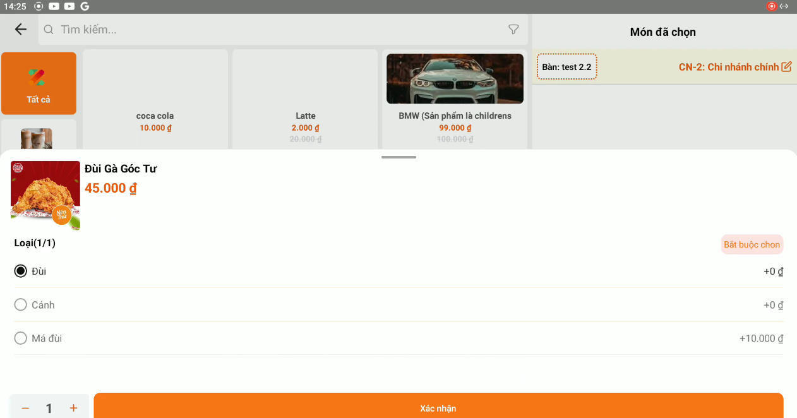Tap the bottom sheet drag handle
This screenshot has height=418, width=797.
(398, 157)
